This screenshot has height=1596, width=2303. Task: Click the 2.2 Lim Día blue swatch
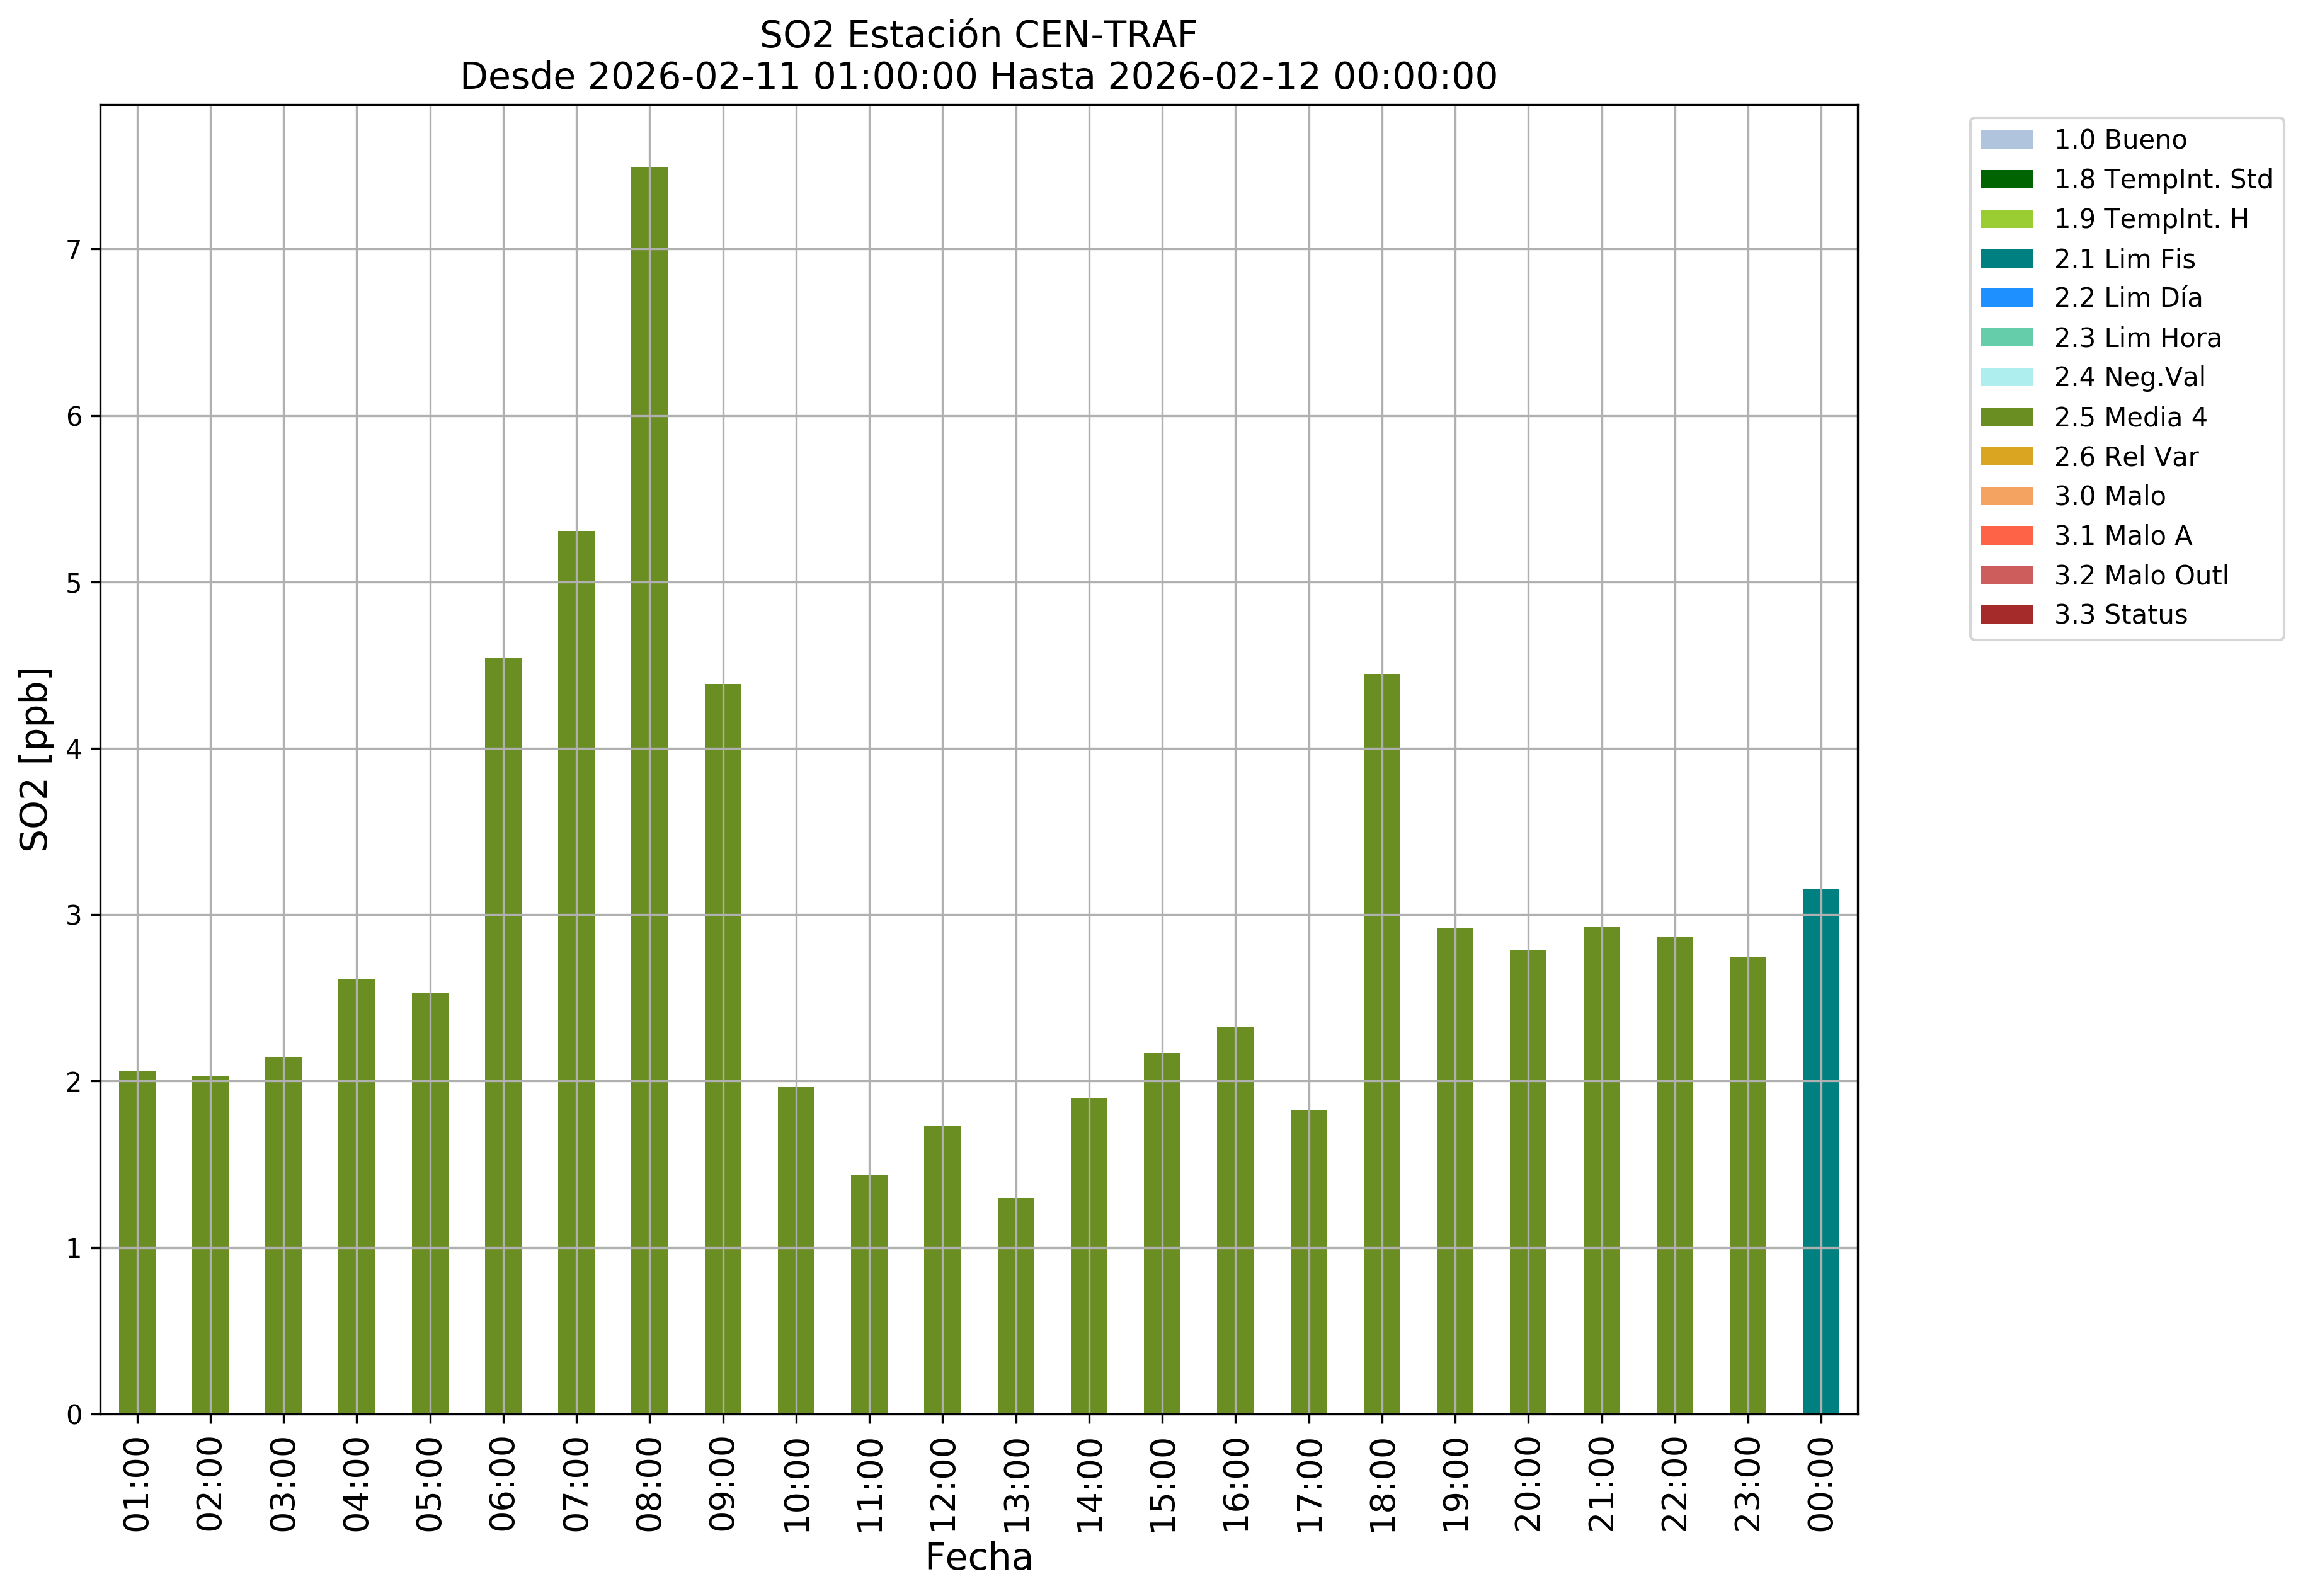(x=2006, y=298)
